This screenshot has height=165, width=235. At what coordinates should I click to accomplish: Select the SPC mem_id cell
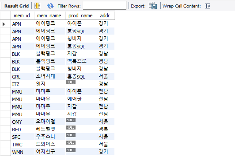pos(23,137)
